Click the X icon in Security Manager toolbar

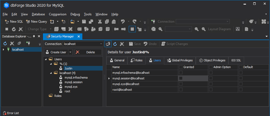[122, 44]
